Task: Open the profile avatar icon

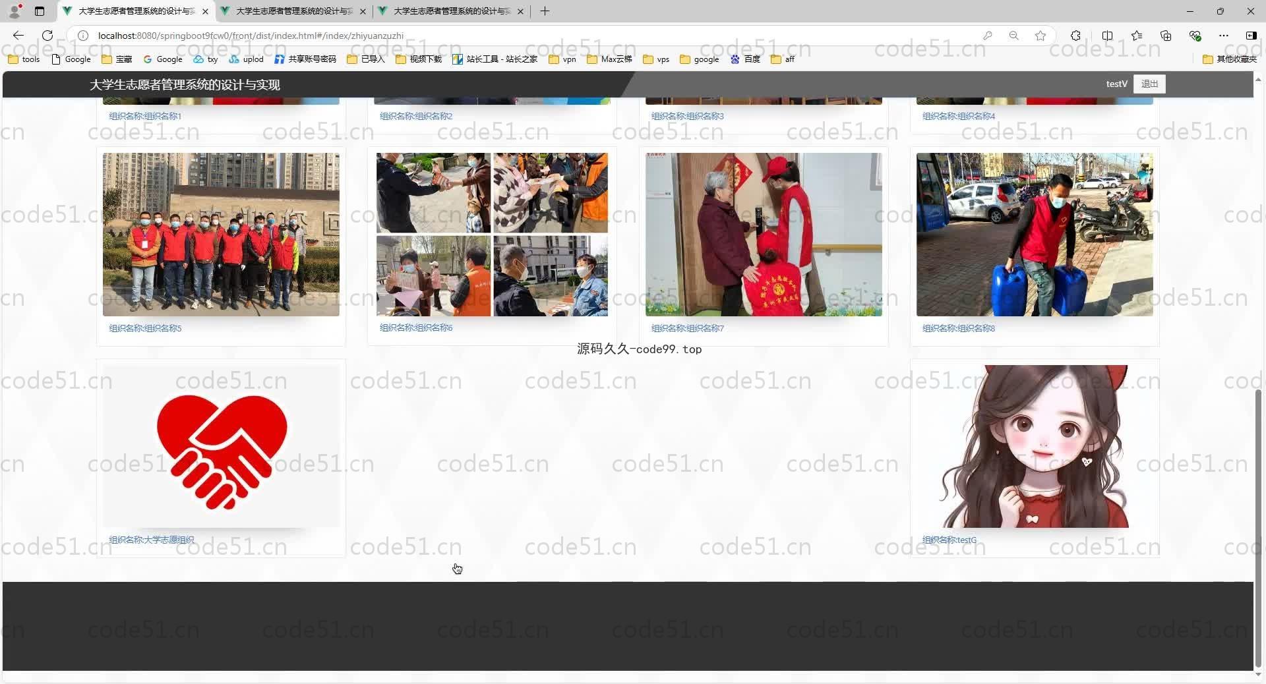Action: coord(15,11)
